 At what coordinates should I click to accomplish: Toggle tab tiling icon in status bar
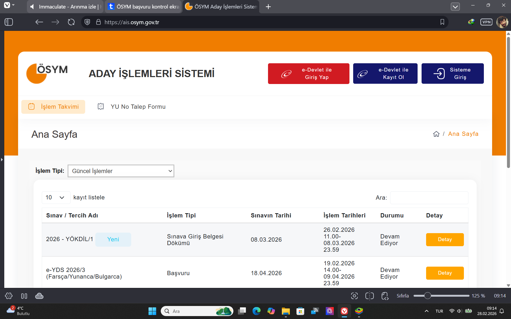point(24,296)
